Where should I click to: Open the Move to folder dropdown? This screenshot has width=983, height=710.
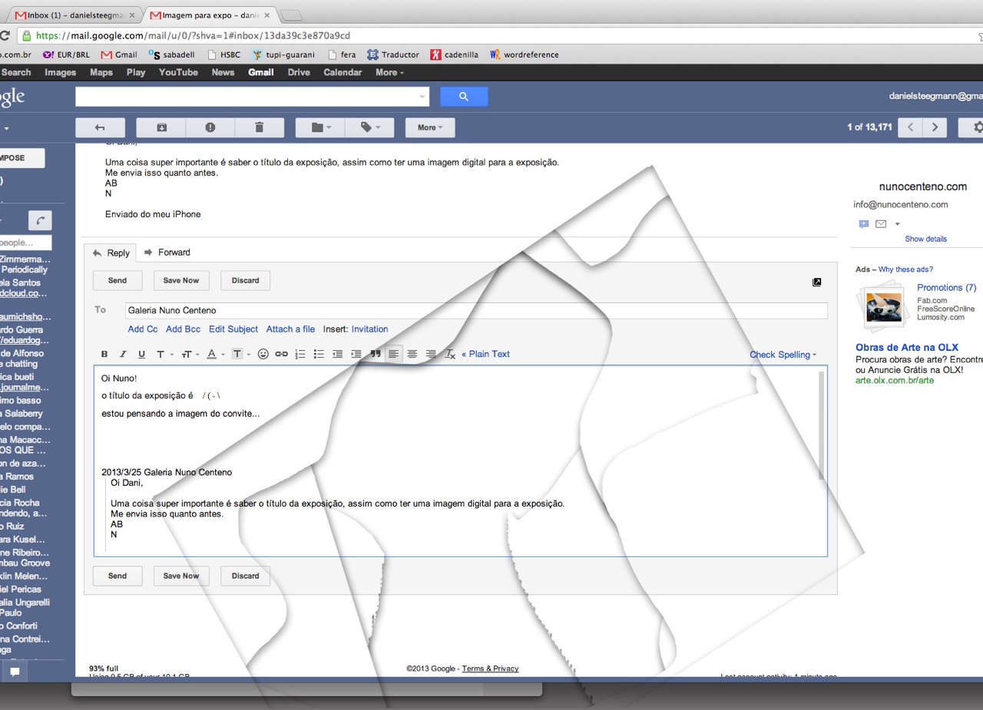(320, 127)
